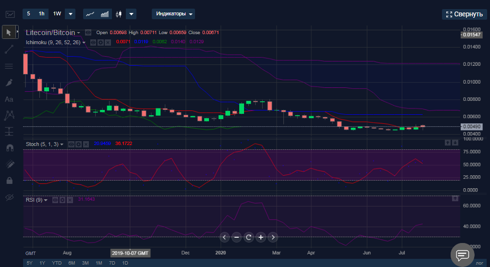Select the trend line drawing tool

point(9,49)
